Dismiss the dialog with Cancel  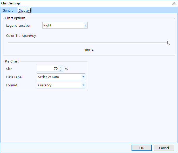164,148
